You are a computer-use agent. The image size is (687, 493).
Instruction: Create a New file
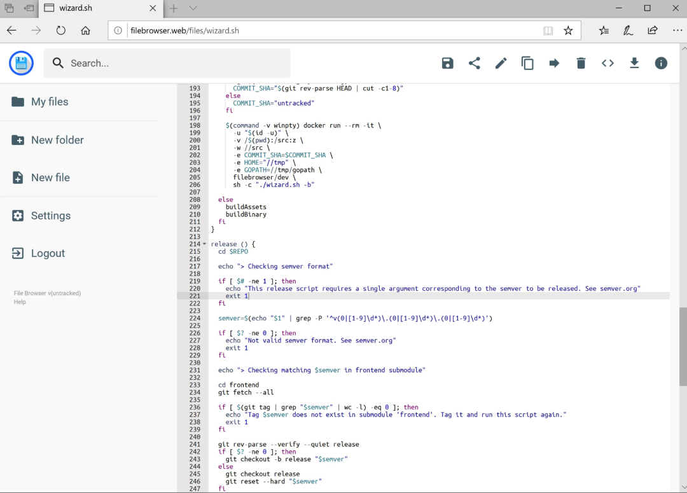coord(41,177)
